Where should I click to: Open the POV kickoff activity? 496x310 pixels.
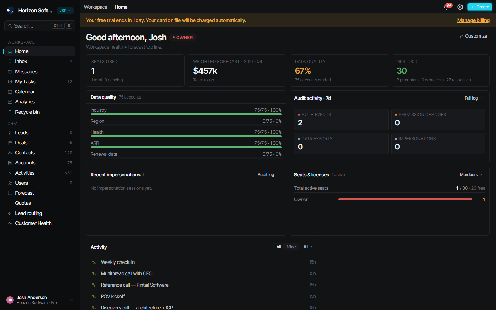pyautogui.click(x=203, y=296)
